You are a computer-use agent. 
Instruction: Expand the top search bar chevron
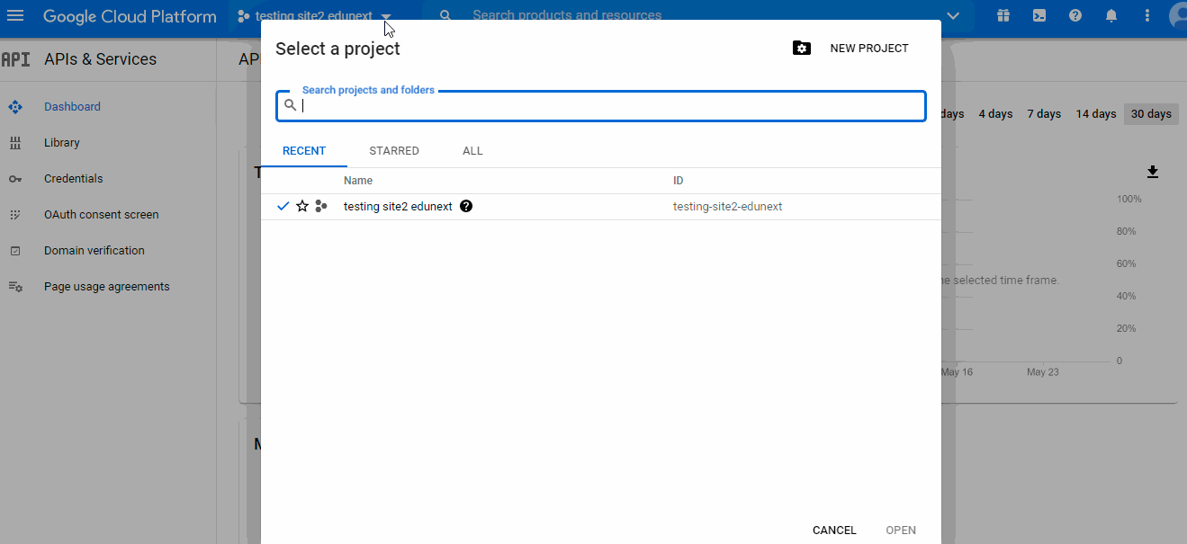(x=953, y=16)
